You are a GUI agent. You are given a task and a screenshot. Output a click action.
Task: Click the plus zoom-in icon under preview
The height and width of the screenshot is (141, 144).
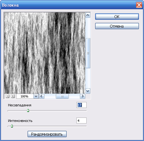[13, 96]
